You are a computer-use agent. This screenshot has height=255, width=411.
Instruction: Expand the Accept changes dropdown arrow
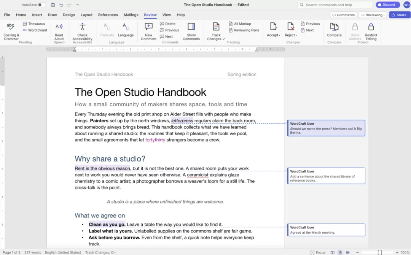click(280, 35)
